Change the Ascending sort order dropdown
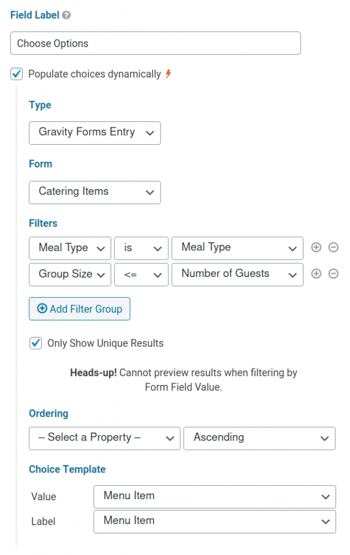Viewport: 350px width, 555px height. click(x=259, y=438)
